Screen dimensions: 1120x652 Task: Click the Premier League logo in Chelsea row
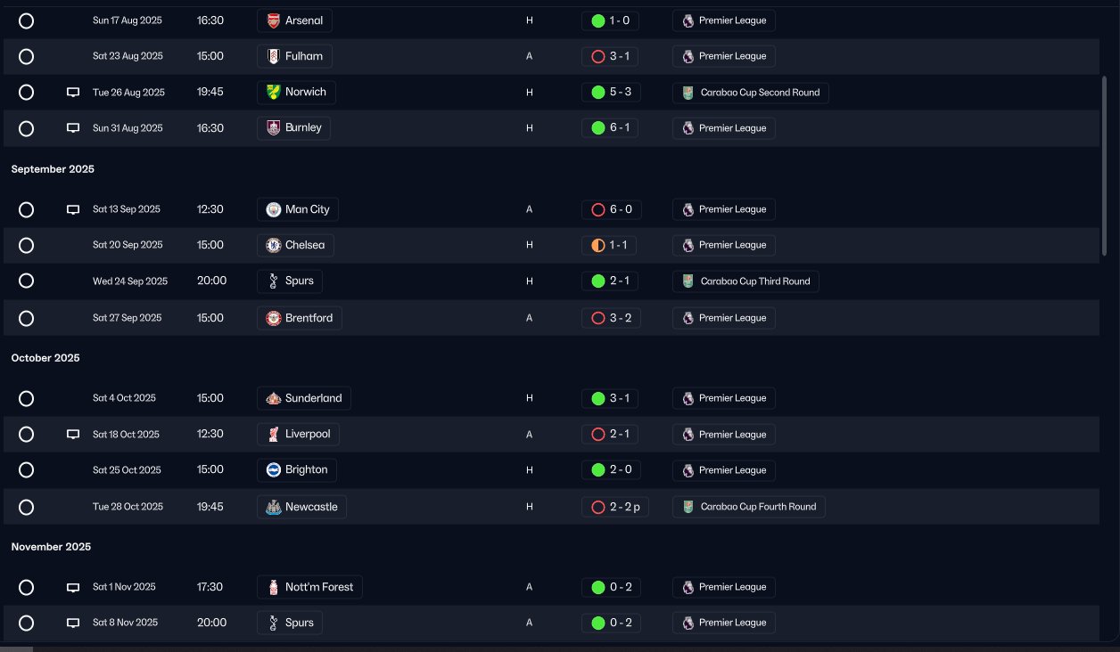688,245
